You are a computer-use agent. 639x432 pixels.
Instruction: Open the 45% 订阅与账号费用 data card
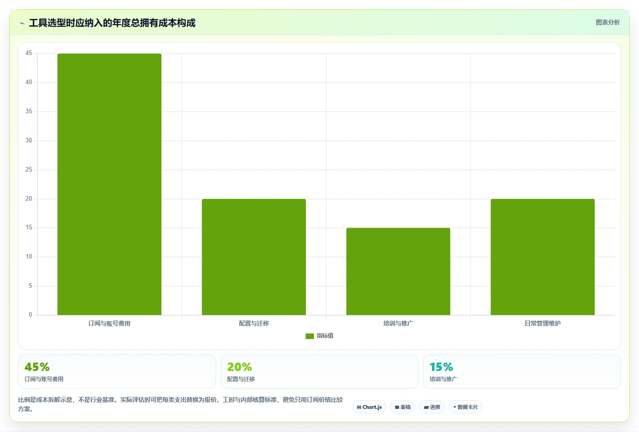pos(117,371)
